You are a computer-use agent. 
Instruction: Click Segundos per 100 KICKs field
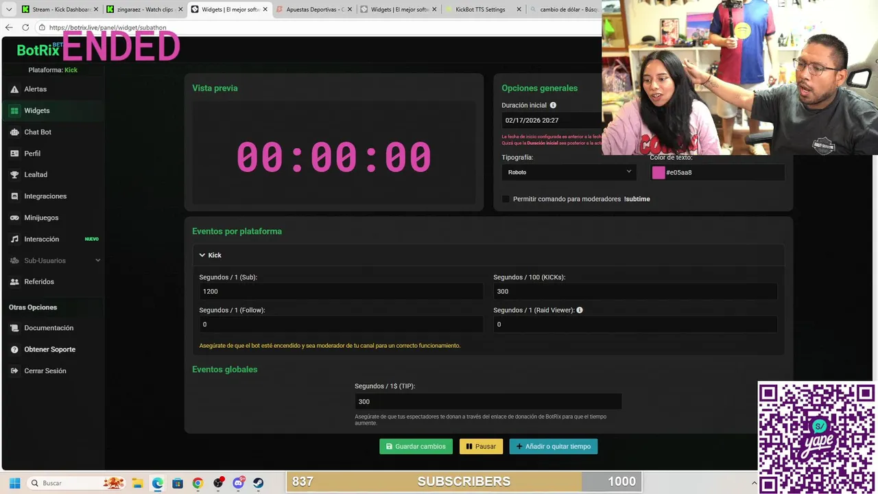(x=635, y=292)
